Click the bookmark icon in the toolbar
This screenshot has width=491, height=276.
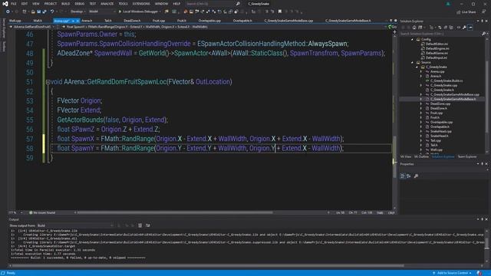click(280, 11)
